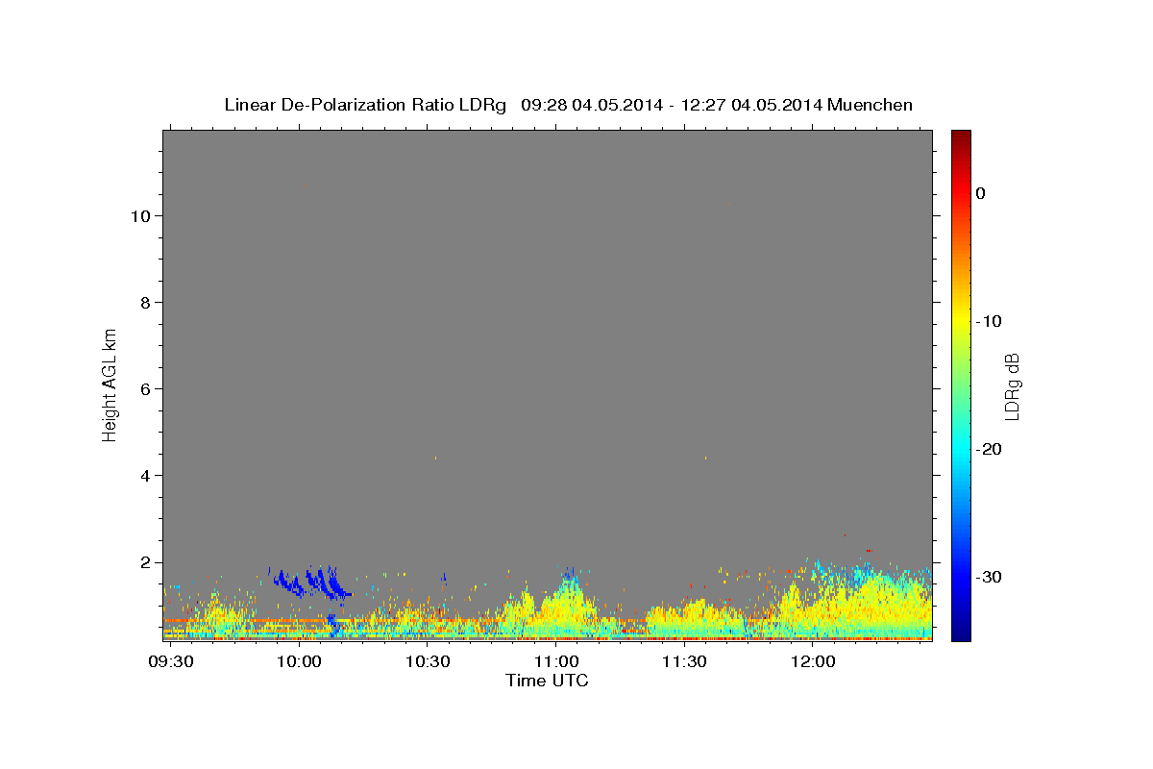Click the dark red top of the colorbar
The image size is (1153, 769).
click(961, 136)
